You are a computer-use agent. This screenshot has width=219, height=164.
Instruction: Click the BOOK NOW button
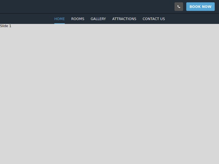200,6
